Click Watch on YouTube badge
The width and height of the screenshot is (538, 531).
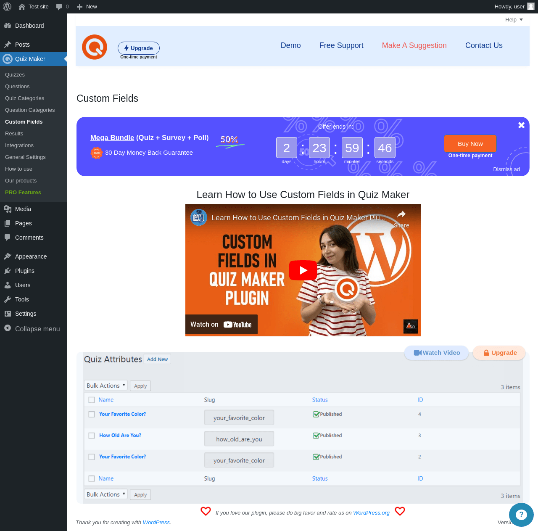click(222, 325)
